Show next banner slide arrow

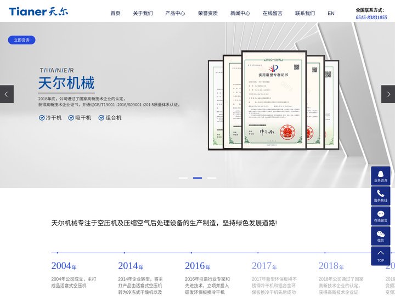click(x=388, y=94)
